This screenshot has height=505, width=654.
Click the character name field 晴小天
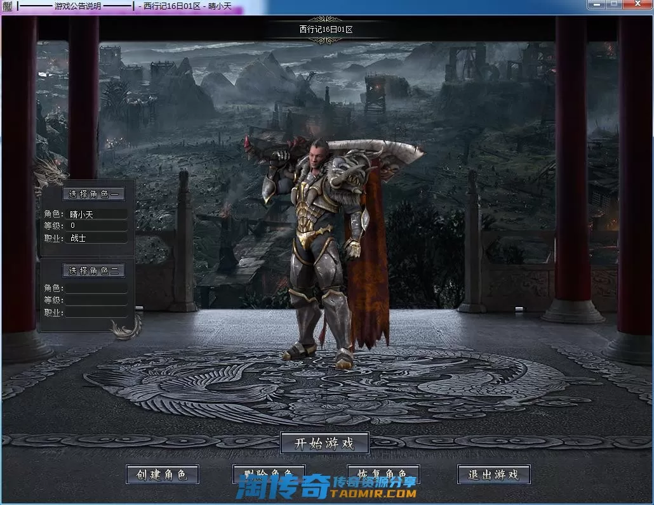pyautogui.click(x=97, y=214)
